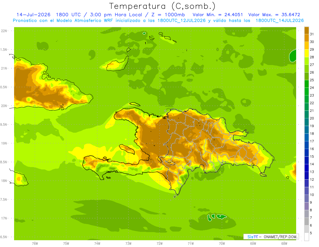Click the title "Temperatura (C,somb.)"
The width and height of the screenshot is (319, 247).
point(162,6)
